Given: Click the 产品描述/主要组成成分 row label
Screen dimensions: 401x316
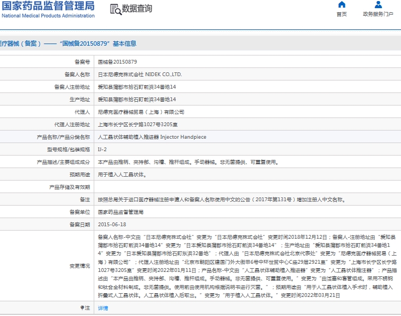Looking at the screenshot, I should point(63,162).
